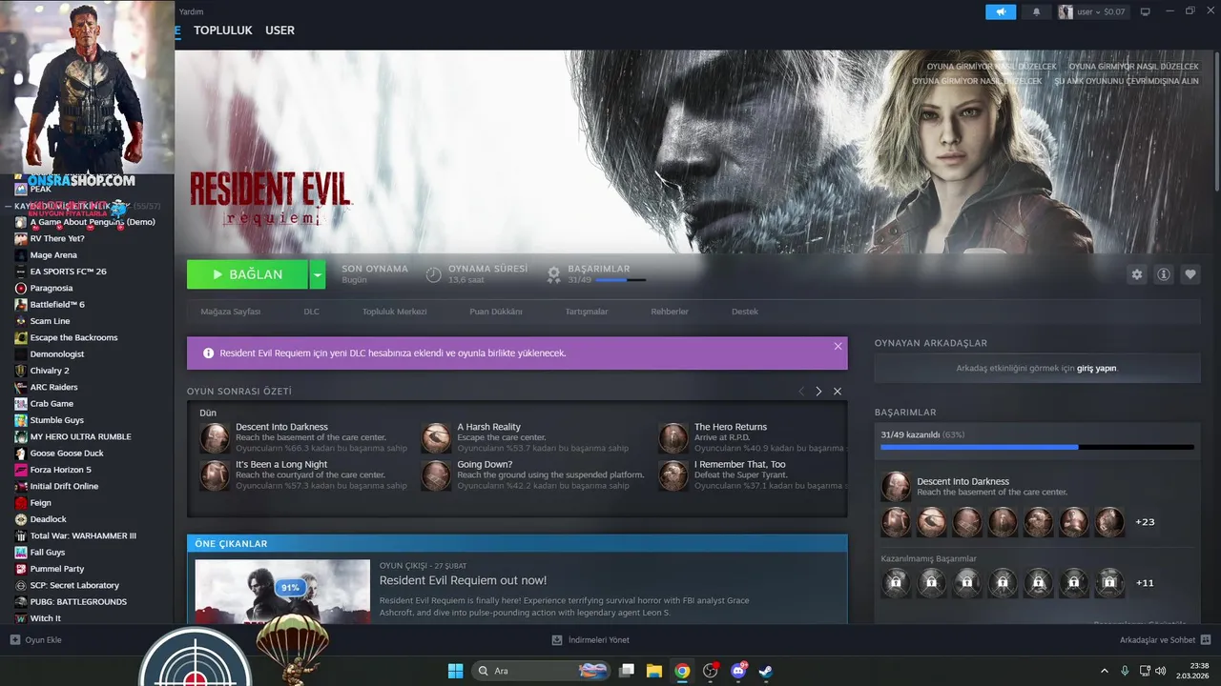The width and height of the screenshot is (1221, 686).
Task: Open the TOPLULUK menu
Action: (x=223, y=30)
